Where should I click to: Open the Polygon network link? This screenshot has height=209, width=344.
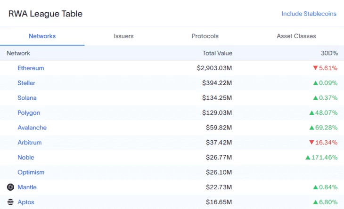pyautogui.click(x=29, y=113)
